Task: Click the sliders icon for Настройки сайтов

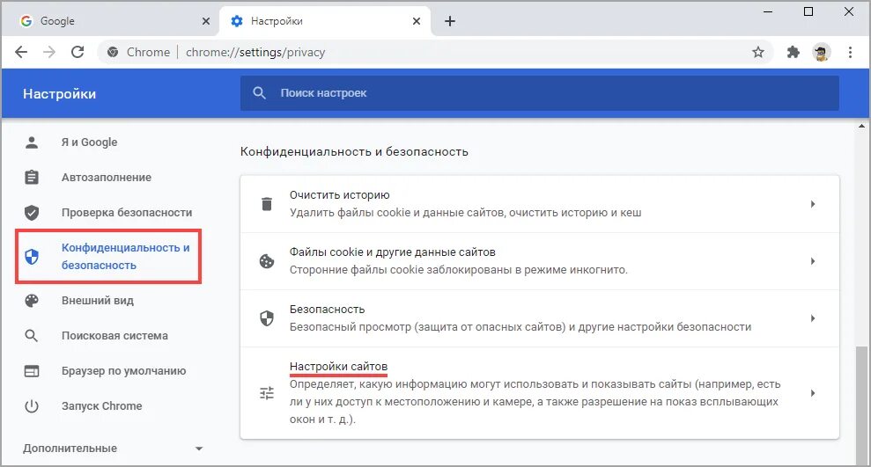Action: 267,393
